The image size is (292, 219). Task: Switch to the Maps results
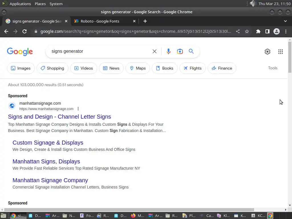tap(138, 68)
